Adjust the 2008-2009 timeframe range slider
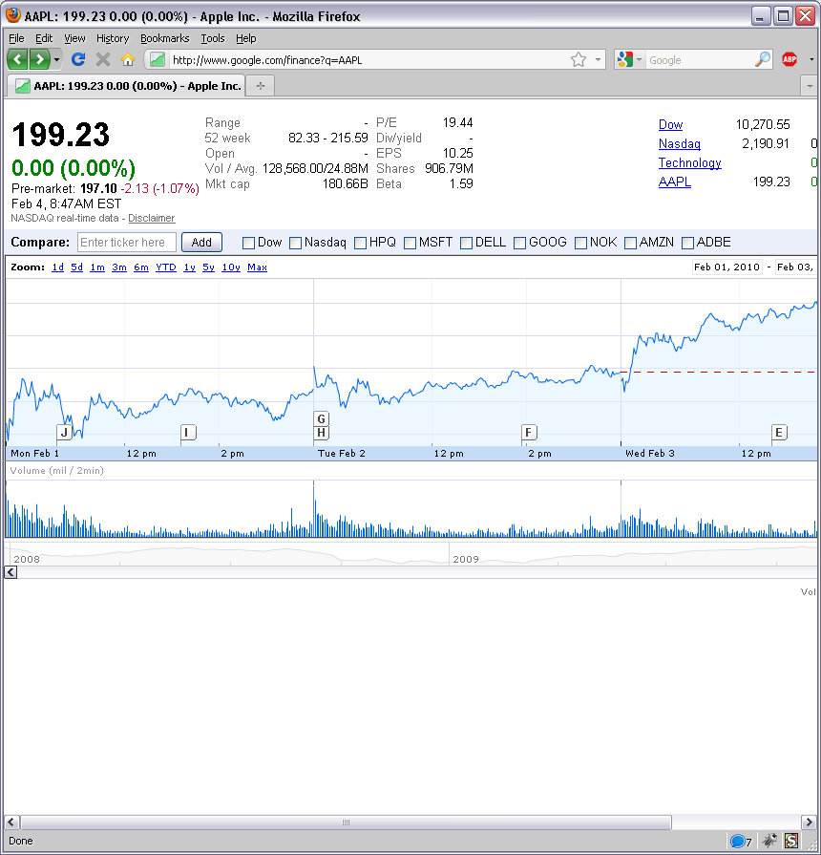Screen dimensions: 821x855 click(x=410, y=554)
